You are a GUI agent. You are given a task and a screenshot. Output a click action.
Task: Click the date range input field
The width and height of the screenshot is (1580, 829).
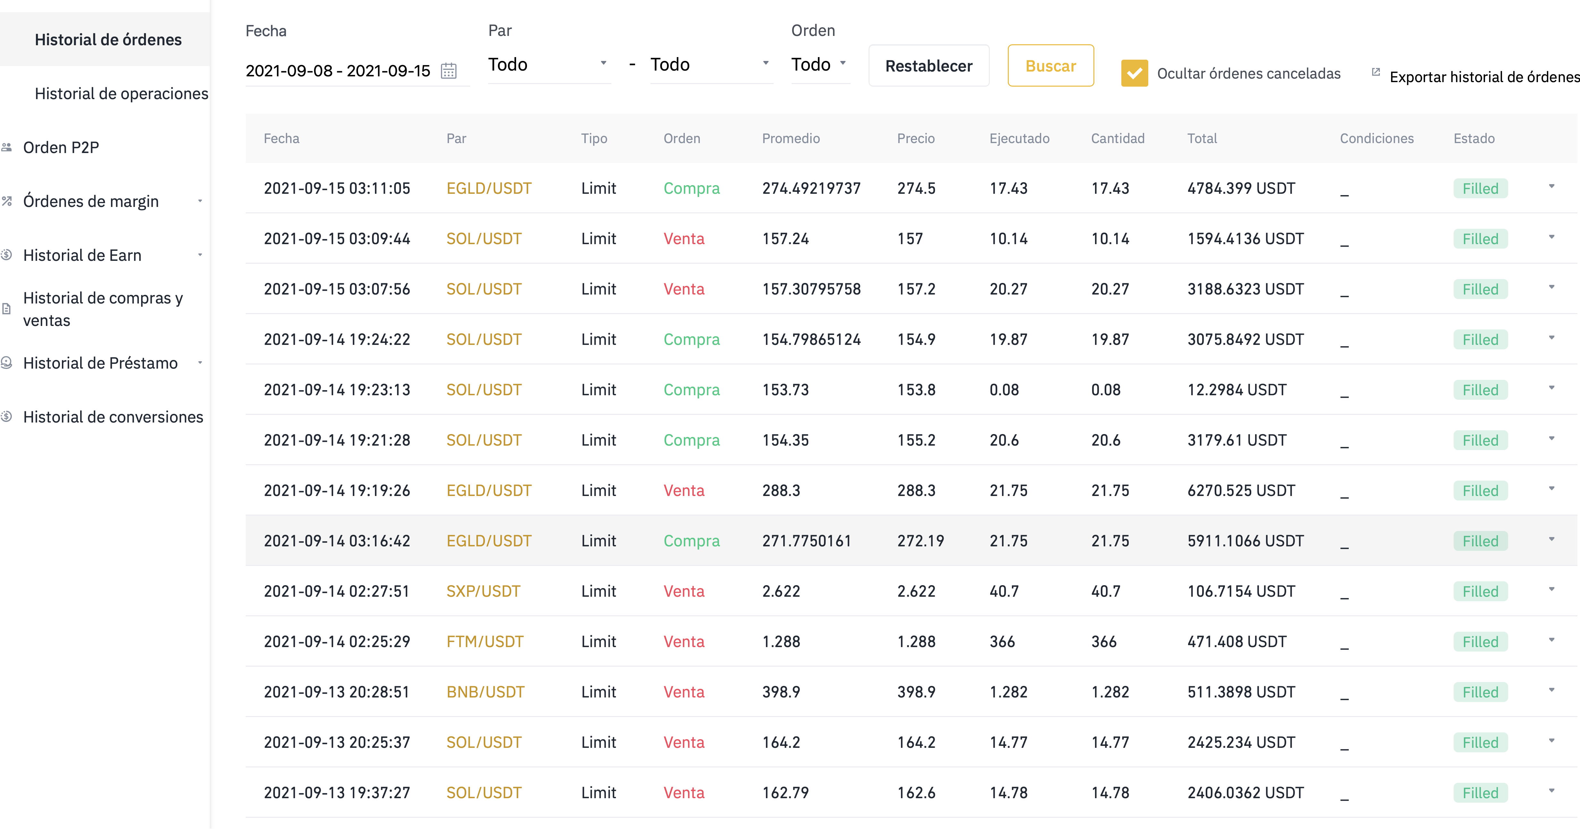click(338, 71)
